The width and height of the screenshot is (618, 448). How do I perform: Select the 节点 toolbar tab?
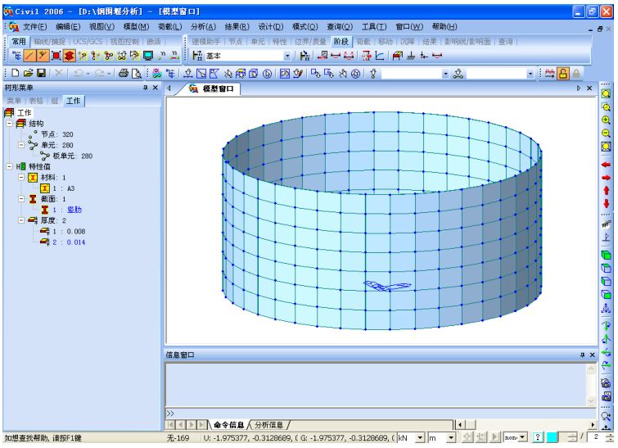pos(235,42)
